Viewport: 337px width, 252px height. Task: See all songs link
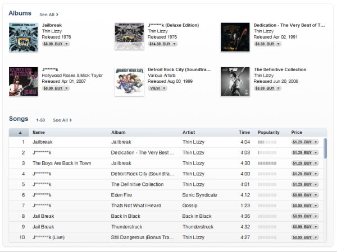[x=62, y=120]
